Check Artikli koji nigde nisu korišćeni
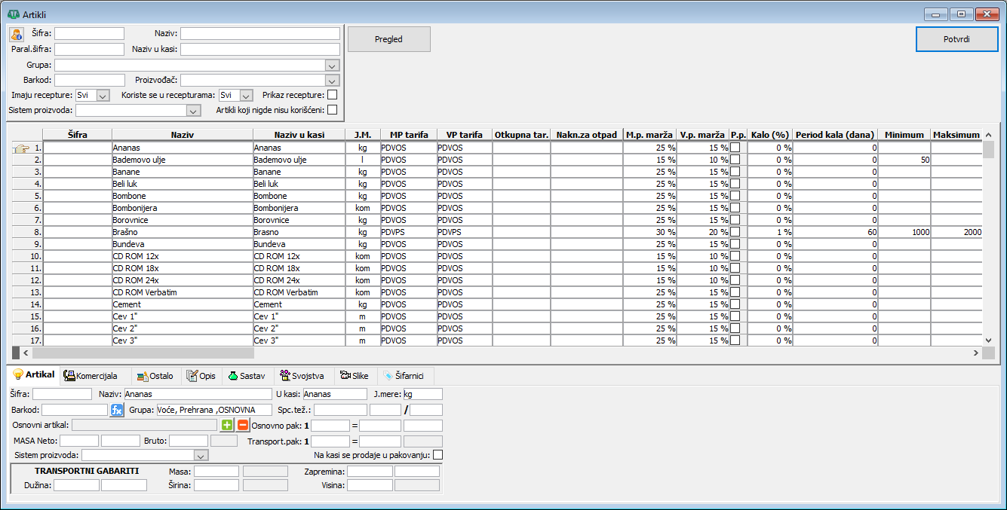The image size is (1007, 510). (x=332, y=111)
